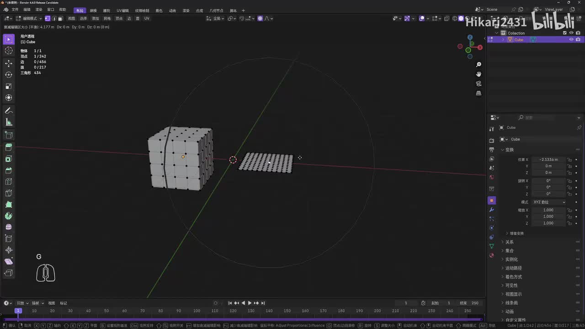Switch perspective/orthographic grid icon

(x=479, y=93)
